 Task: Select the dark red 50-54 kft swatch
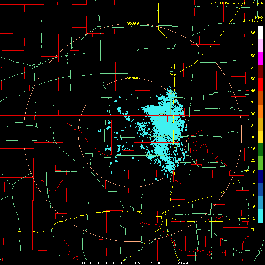pyautogui.click(x=260, y=72)
